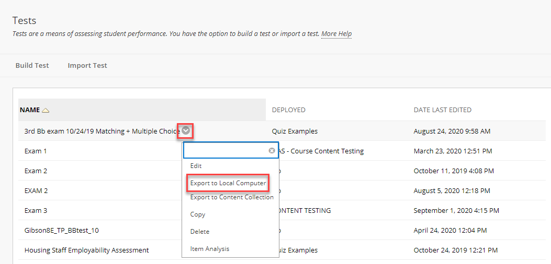The height and width of the screenshot is (264, 551).
Task: Select Export to Local Computer
Action: pyautogui.click(x=228, y=183)
